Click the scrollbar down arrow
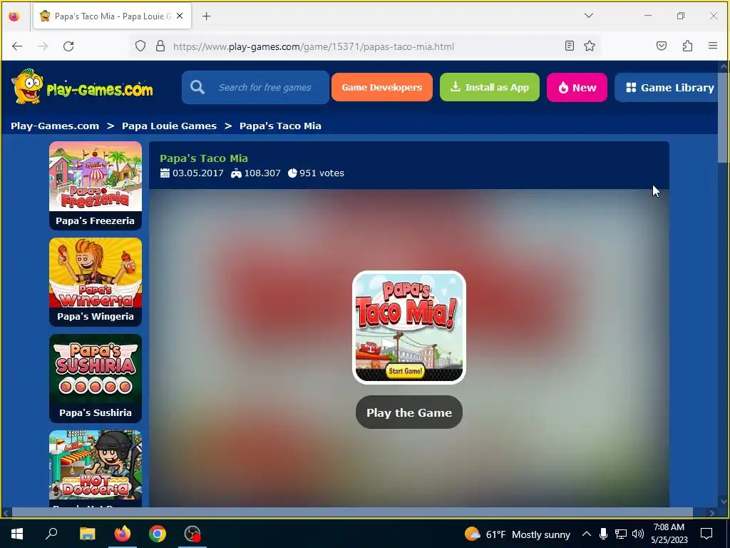Image resolution: width=730 pixels, height=548 pixels. (724, 502)
